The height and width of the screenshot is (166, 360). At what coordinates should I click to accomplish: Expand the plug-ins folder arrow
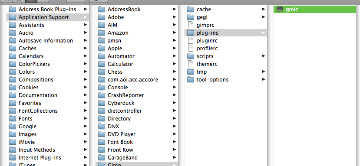(264, 33)
